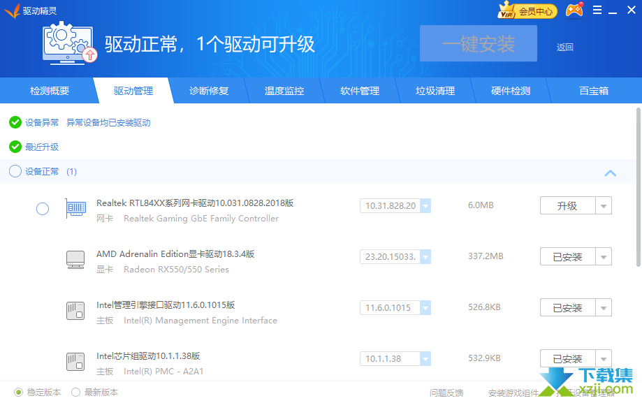642x403 pixels.
Task: Switch to the 硬件检测 tab
Action: click(x=511, y=91)
